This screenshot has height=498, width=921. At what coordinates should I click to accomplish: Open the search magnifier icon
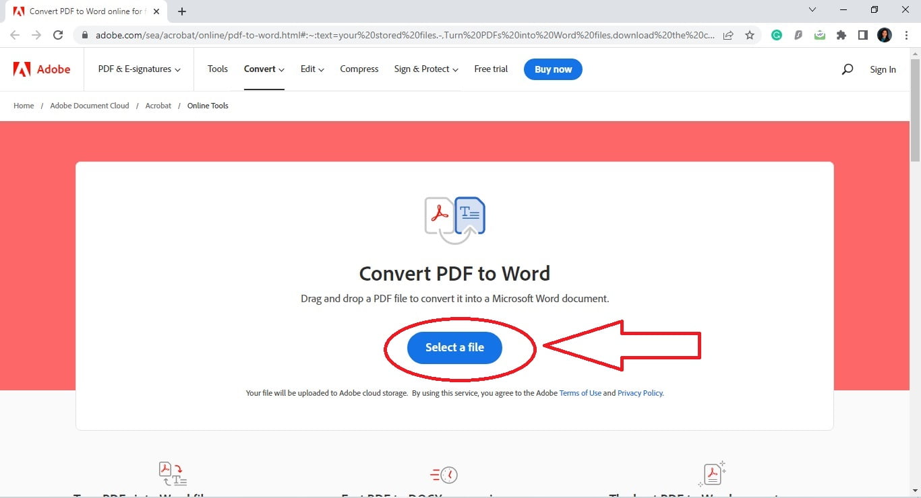(x=848, y=69)
